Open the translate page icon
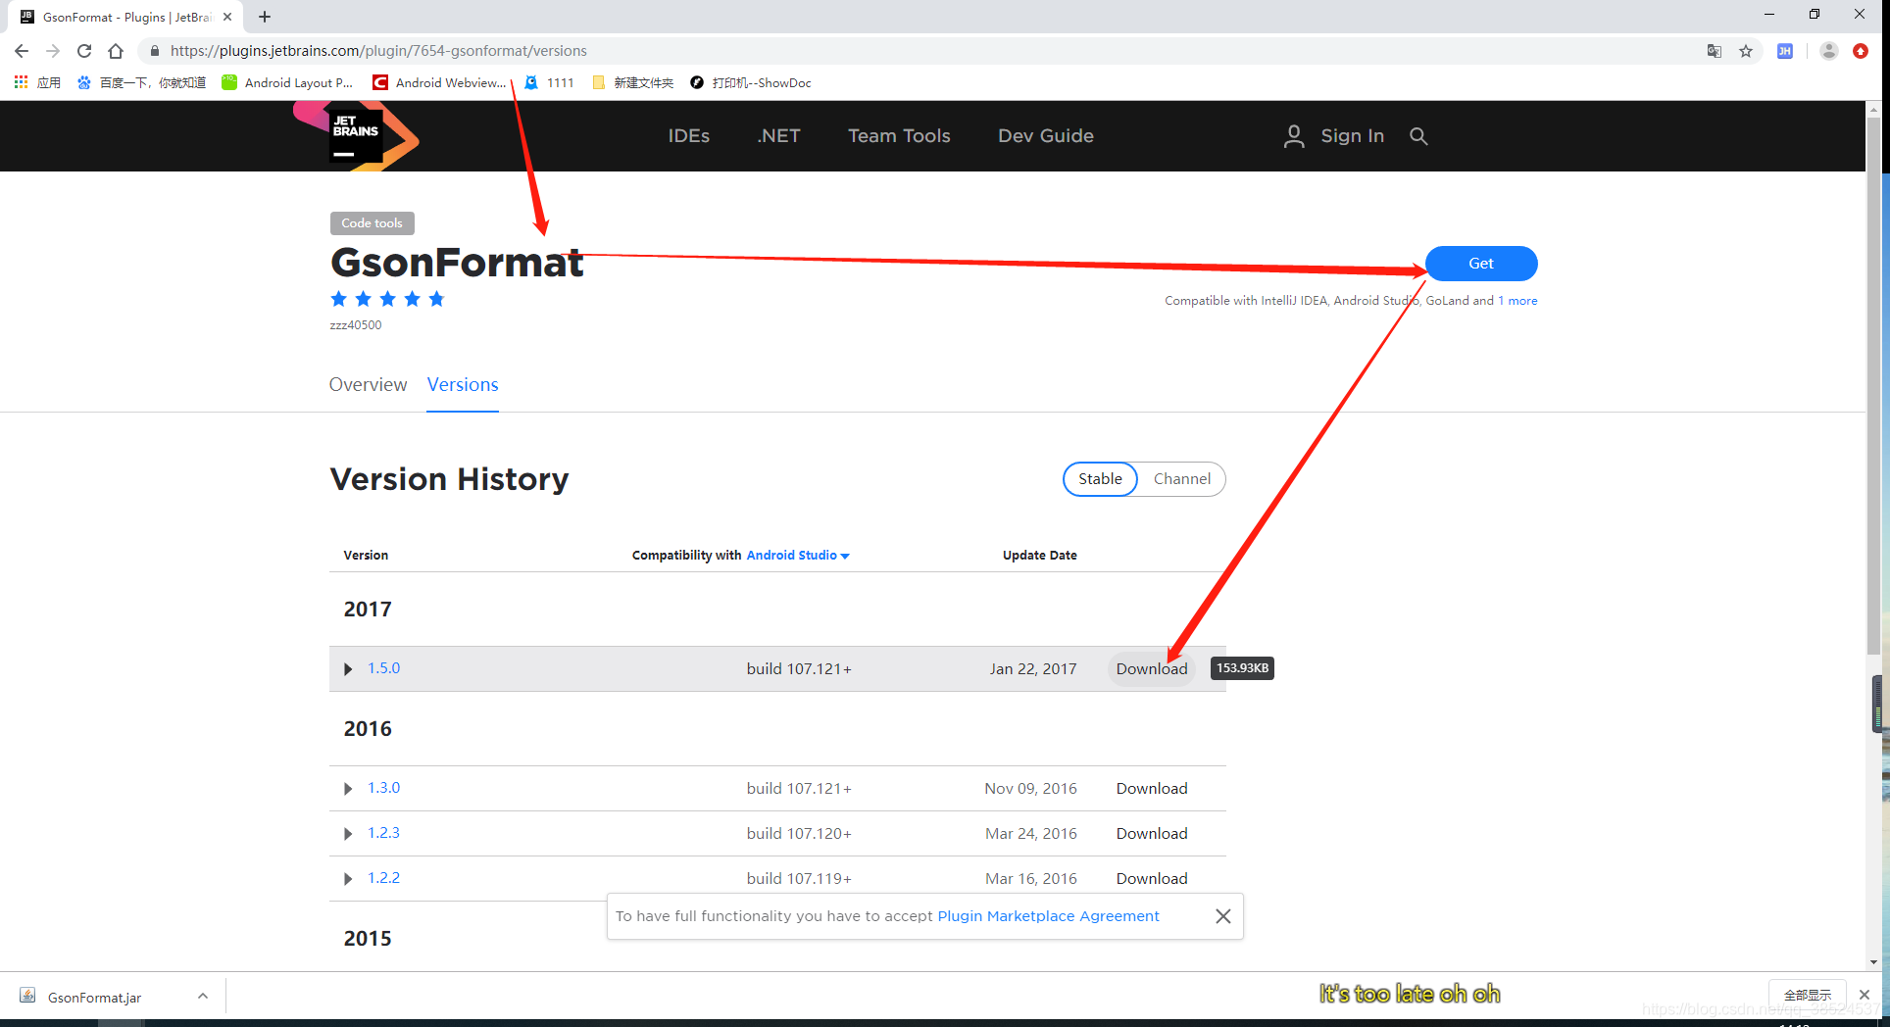The width and height of the screenshot is (1890, 1027). (1715, 51)
